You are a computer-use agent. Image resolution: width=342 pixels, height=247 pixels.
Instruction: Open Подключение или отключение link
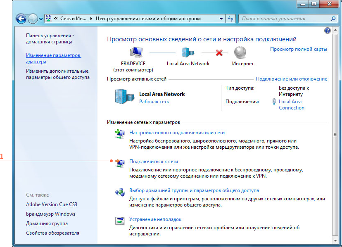(x=291, y=79)
